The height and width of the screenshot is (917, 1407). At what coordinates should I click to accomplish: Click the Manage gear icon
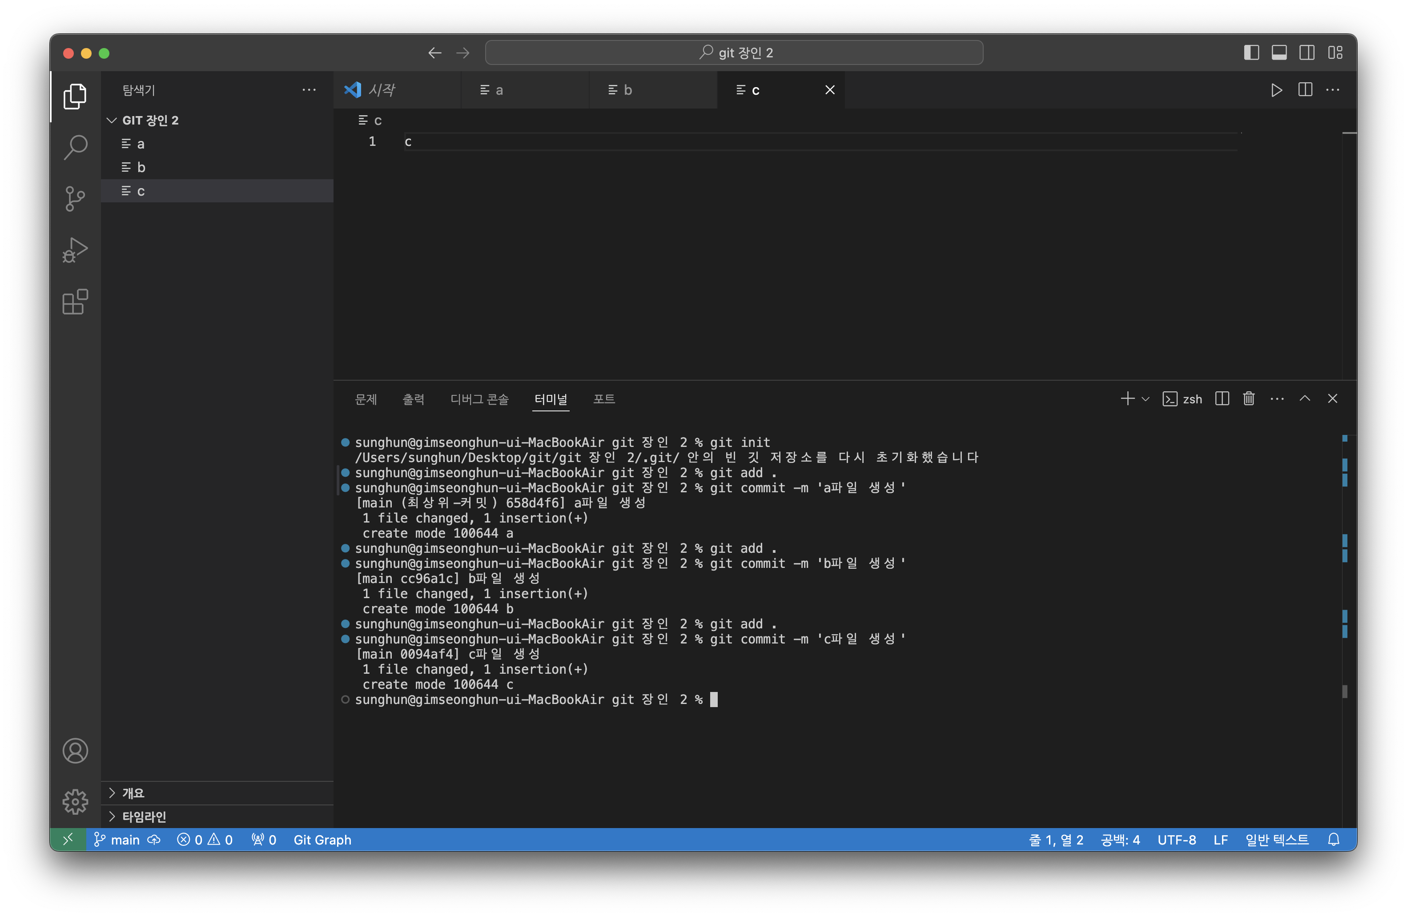[x=75, y=801]
